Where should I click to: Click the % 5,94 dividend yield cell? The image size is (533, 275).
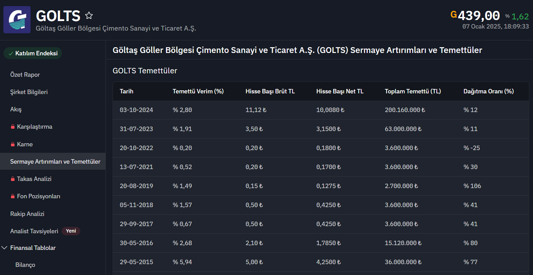(x=182, y=262)
